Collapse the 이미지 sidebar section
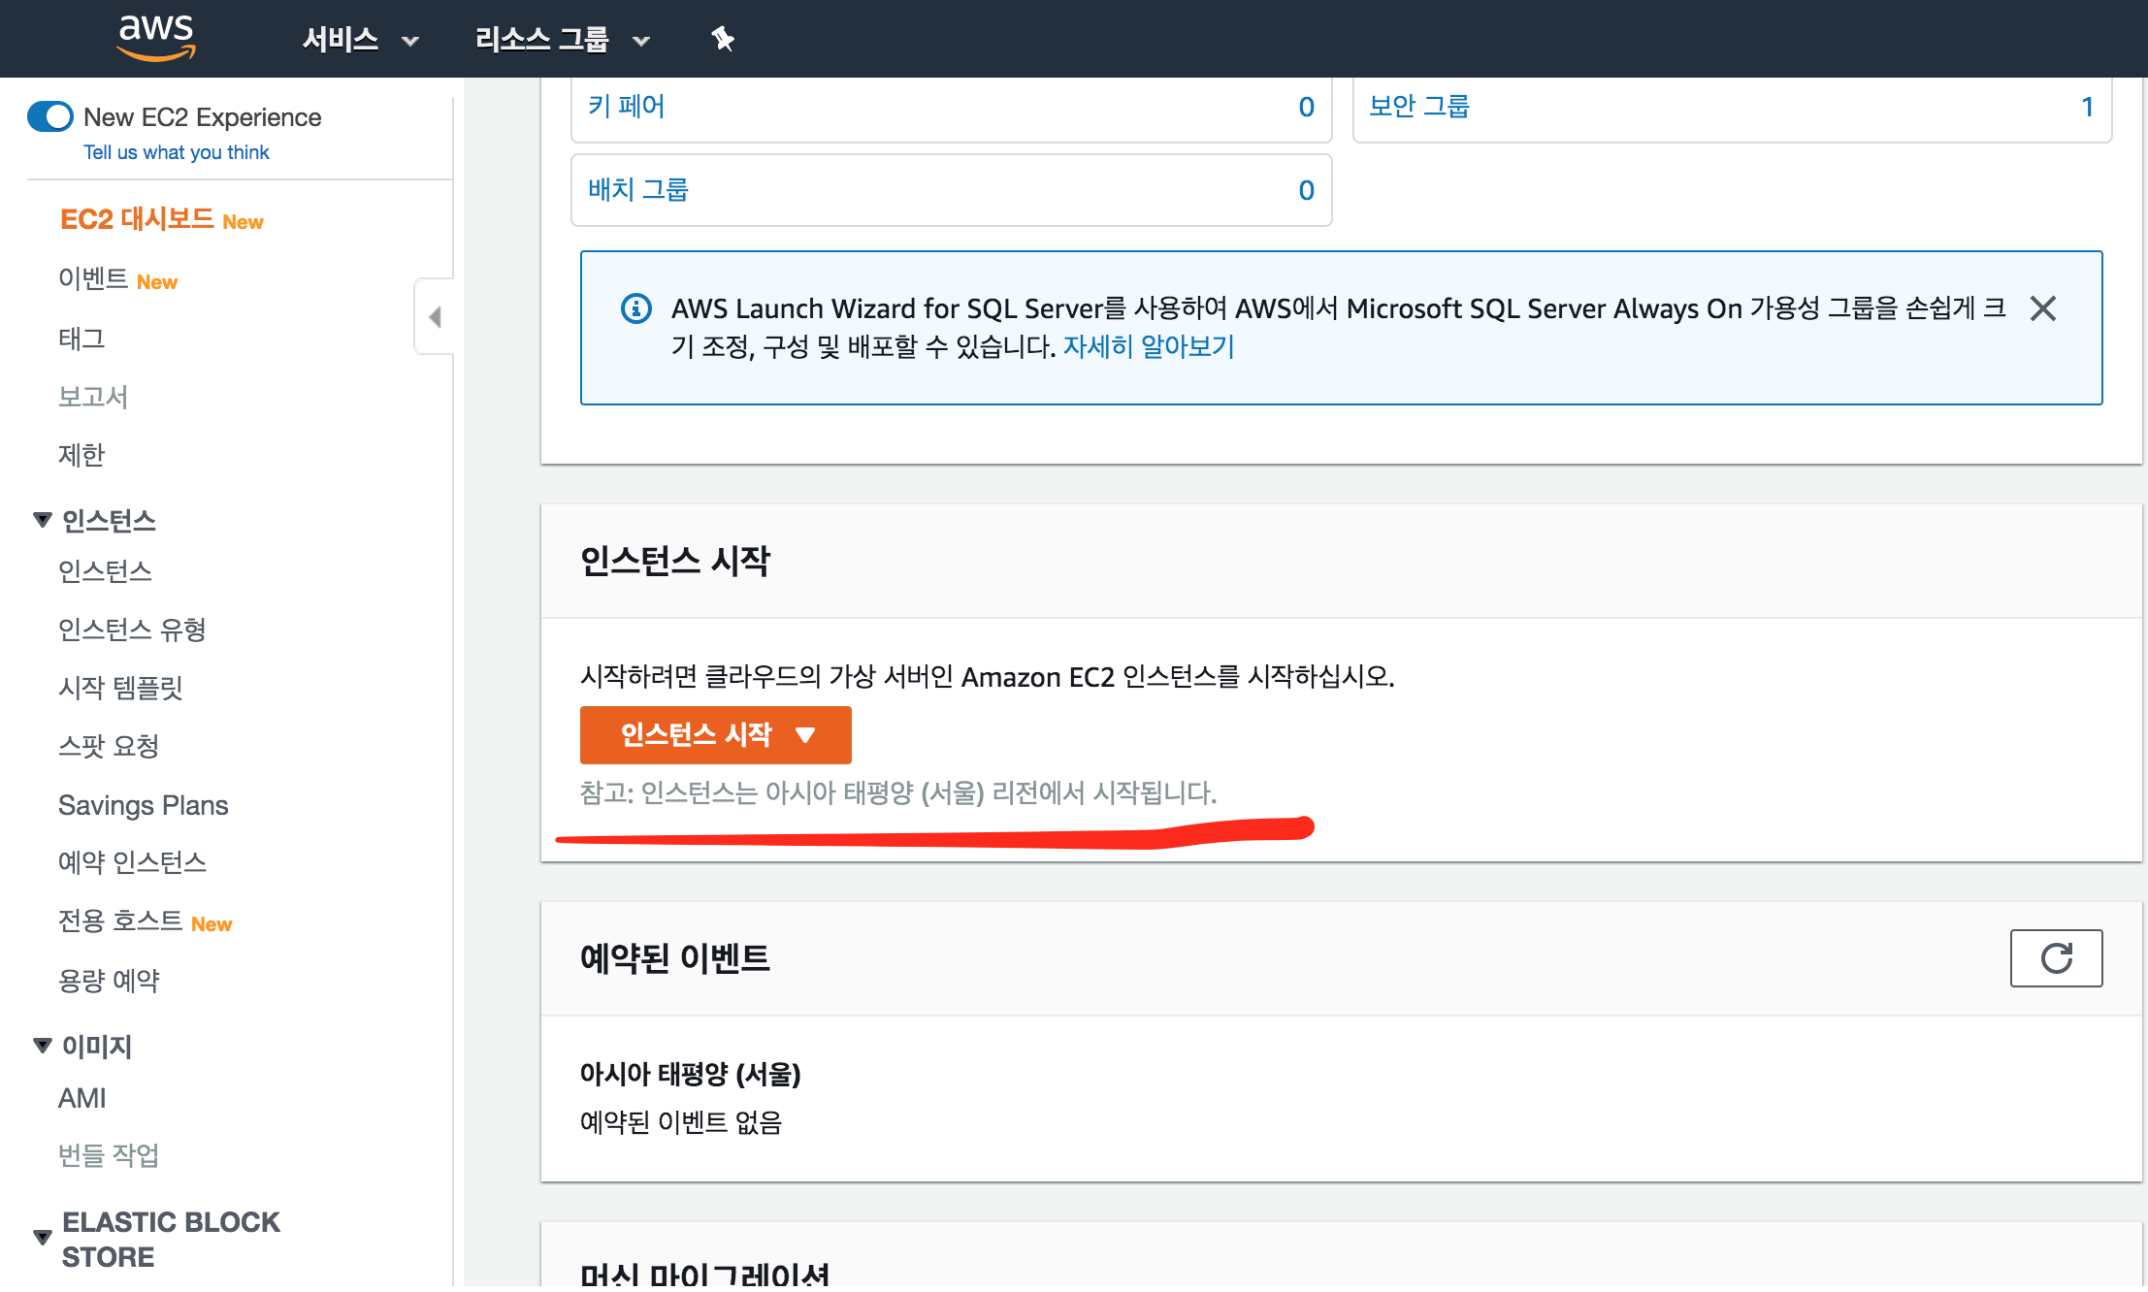The height and width of the screenshot is (1292, 2148). [43, 1045]
